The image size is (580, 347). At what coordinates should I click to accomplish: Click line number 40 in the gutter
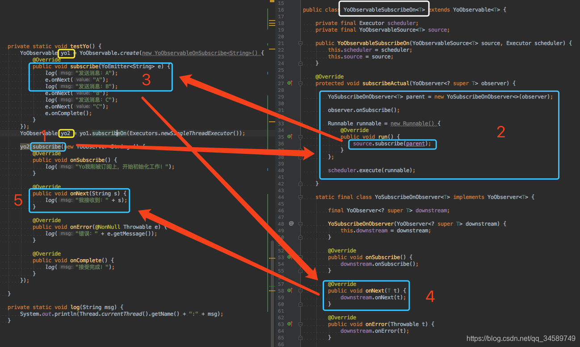281,170
